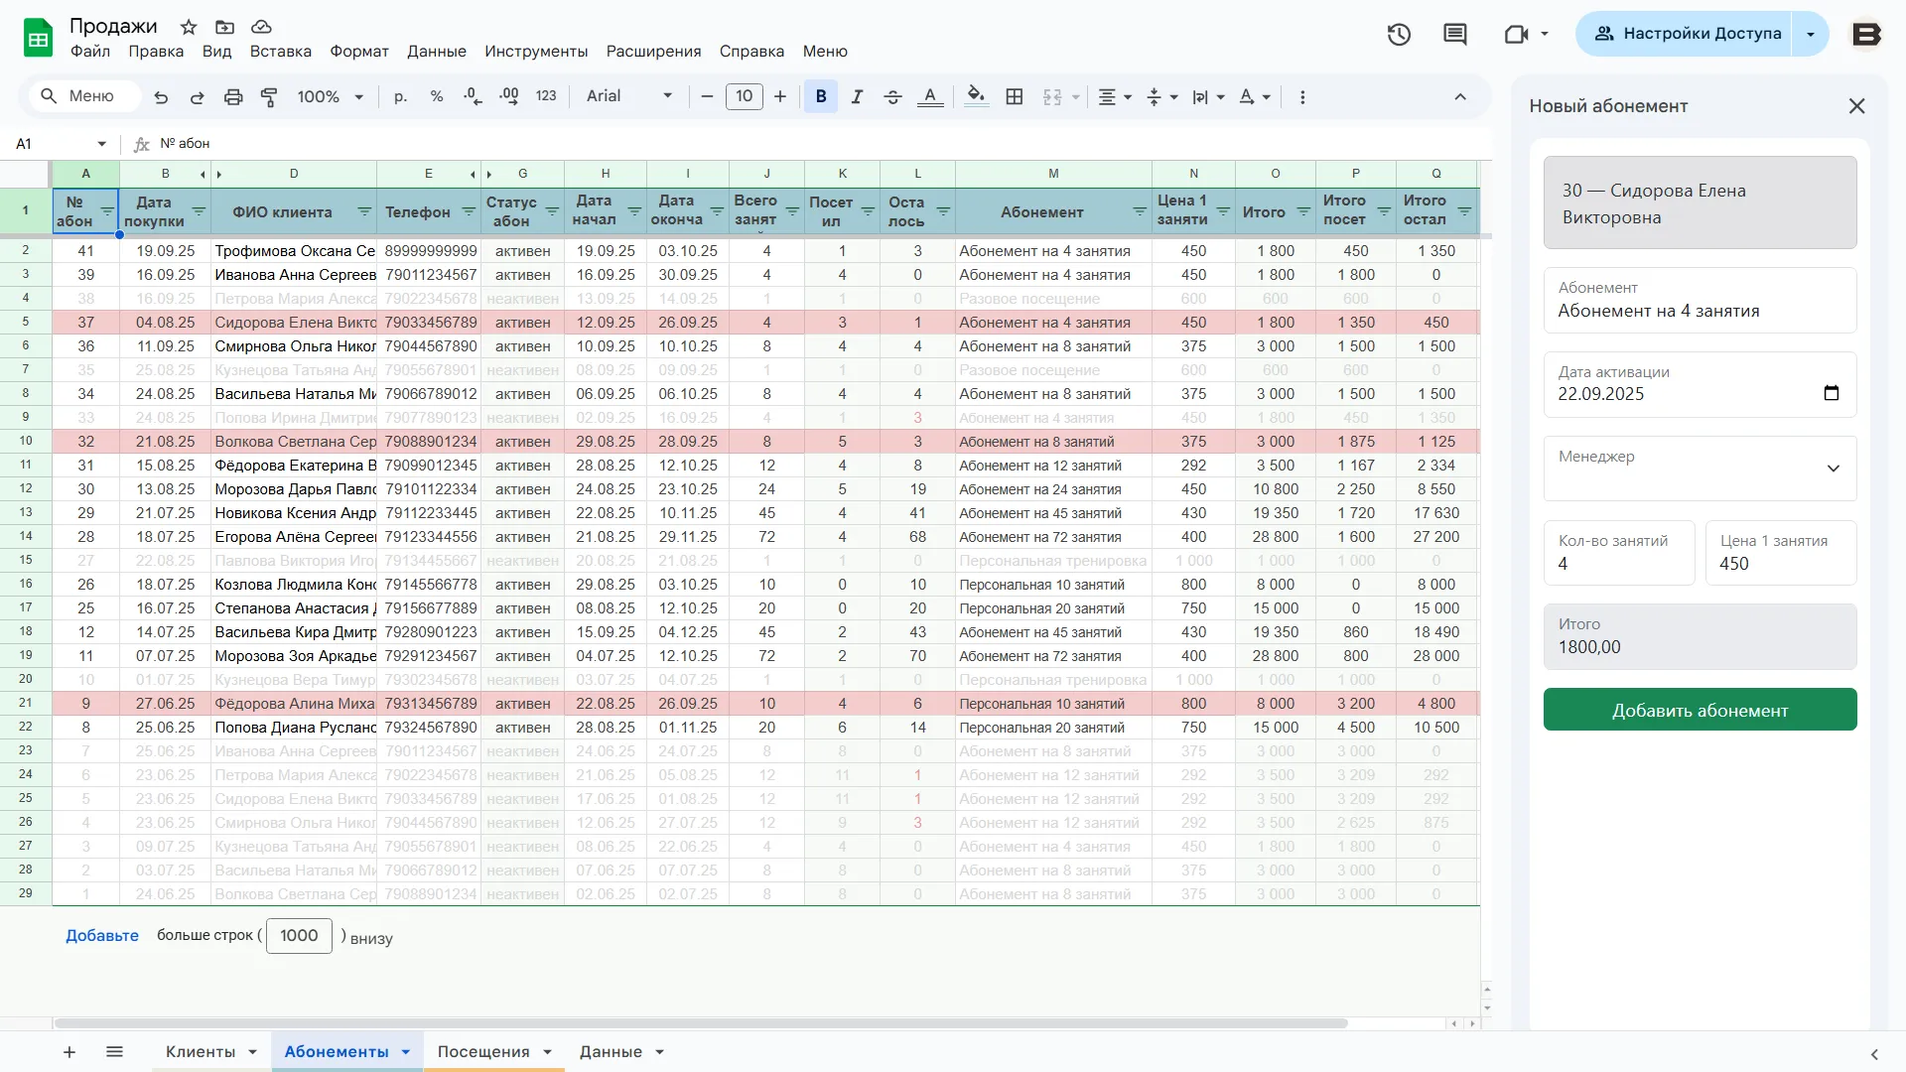This screenshot has width=1906, height=1072.
Task: Open the Вставка menu
Action: tap(280, 52)
